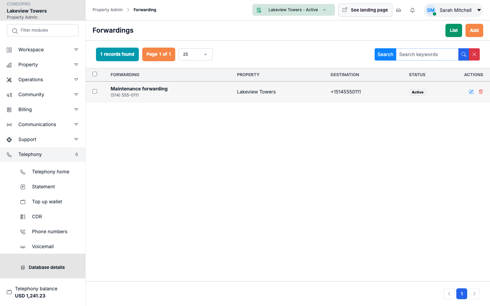Click the Phone numbers incoming-call icon
The image size is (490, 306).
pos(23,232)
